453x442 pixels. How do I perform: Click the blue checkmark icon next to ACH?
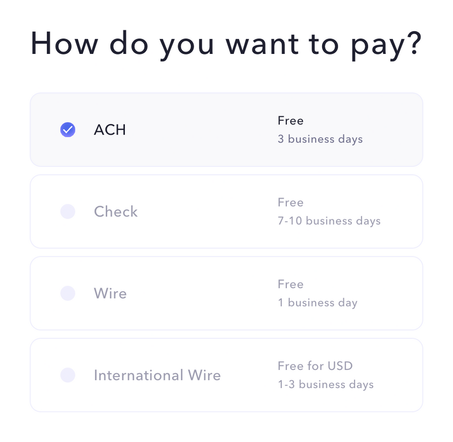click(x=67, y=130)
